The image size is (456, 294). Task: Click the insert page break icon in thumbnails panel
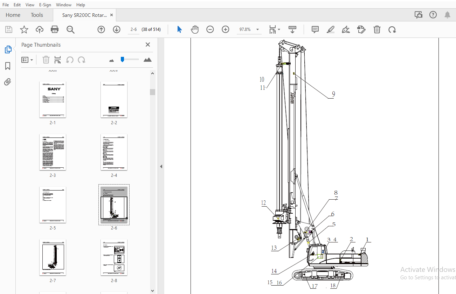tap(58, 60)
